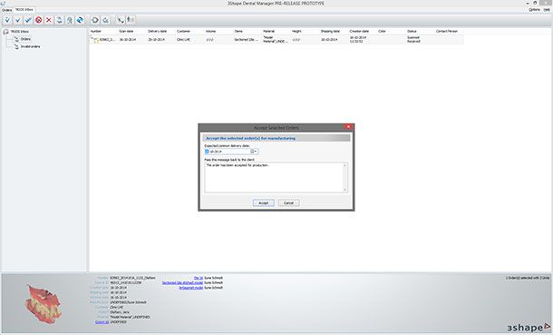Sort the list by Delivery date column
Viewport: 553px width, 335px height.
point(157,32)
